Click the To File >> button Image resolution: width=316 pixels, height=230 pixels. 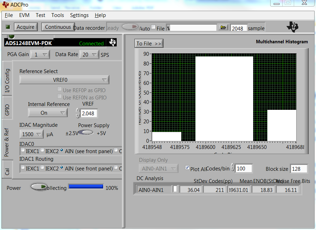(149, 43)
